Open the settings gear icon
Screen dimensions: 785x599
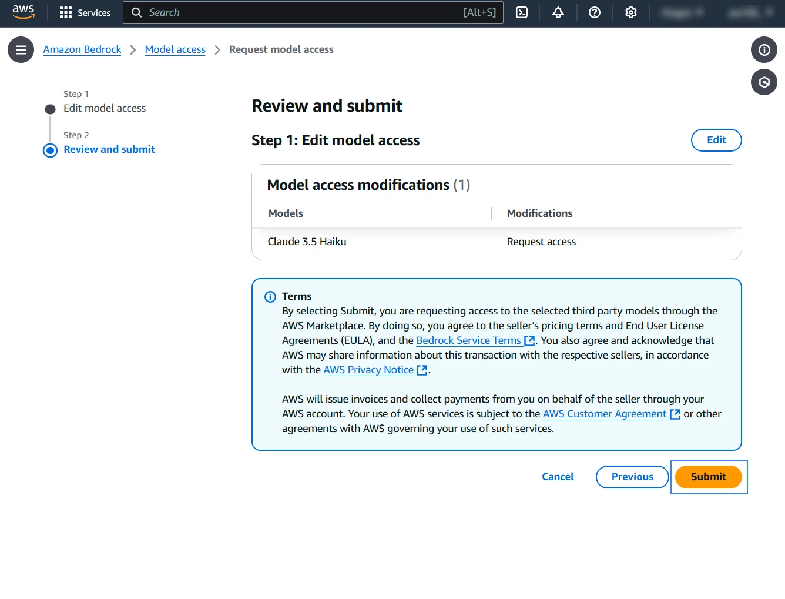click(631, 12)
